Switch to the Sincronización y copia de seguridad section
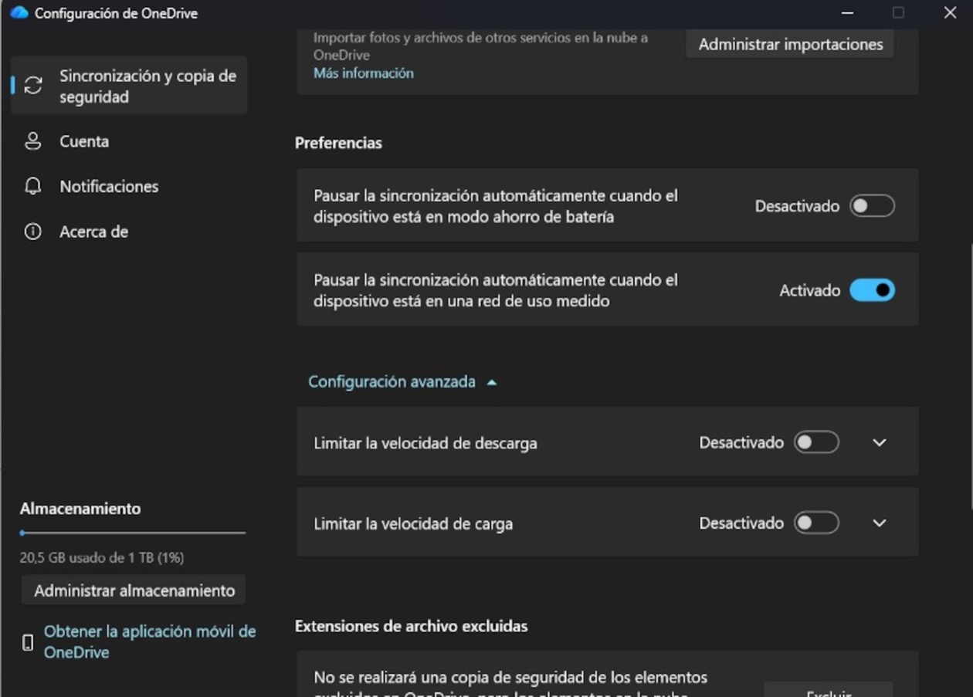The height and width of the screenshot is (697, 973). [x=129, y=86]
